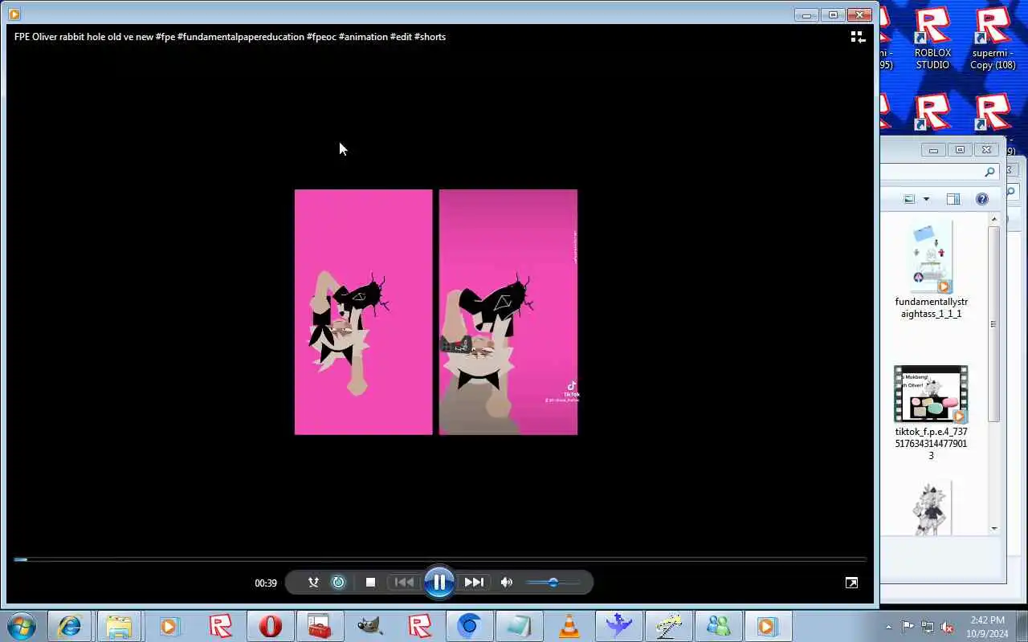Screen dimensions: 1028x642
Task: Open the Windows Start menu
Action: (x=22, y=626)
